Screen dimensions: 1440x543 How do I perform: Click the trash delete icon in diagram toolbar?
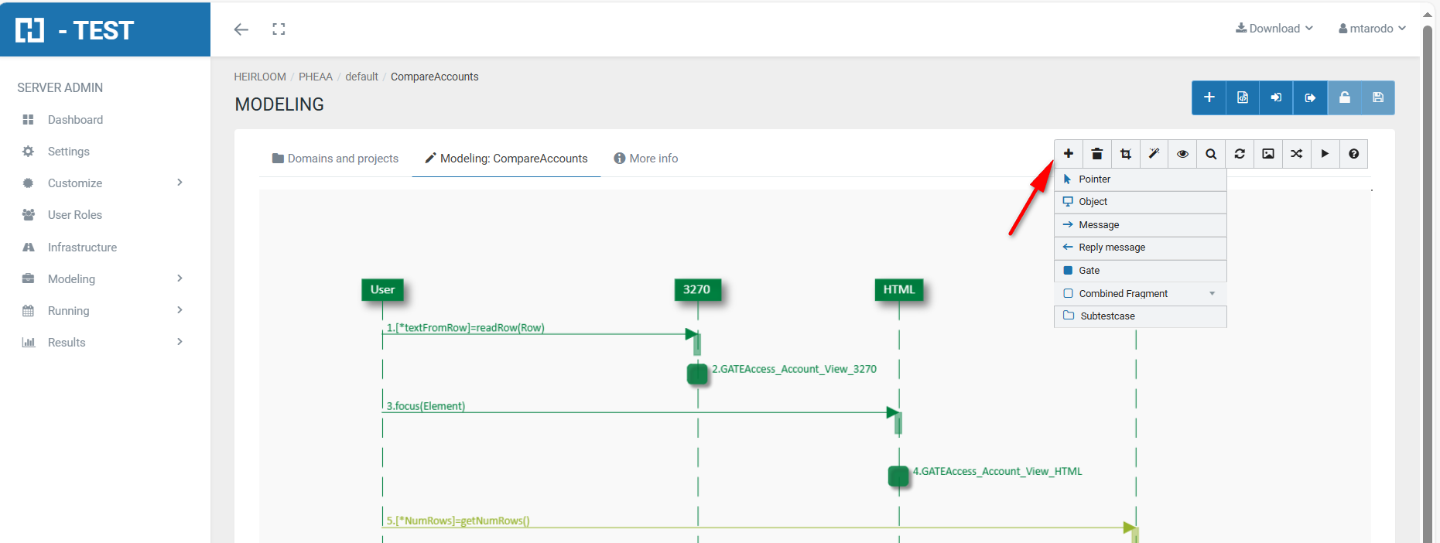point(1096,154)
